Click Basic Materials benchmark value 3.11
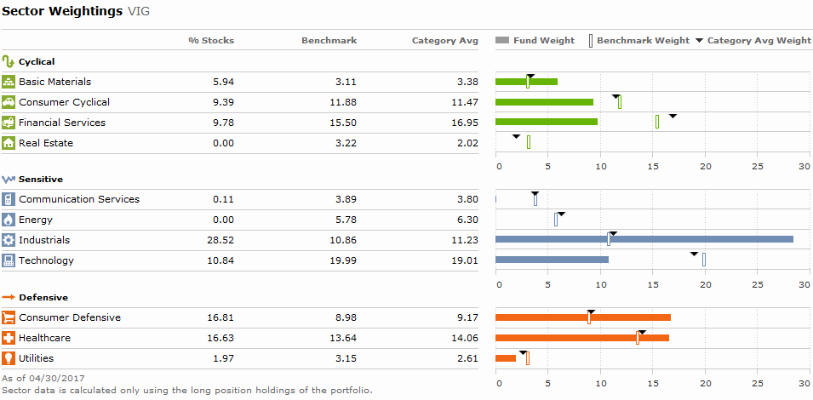Screen dimensions: 813x400 (x=346, y=82)
